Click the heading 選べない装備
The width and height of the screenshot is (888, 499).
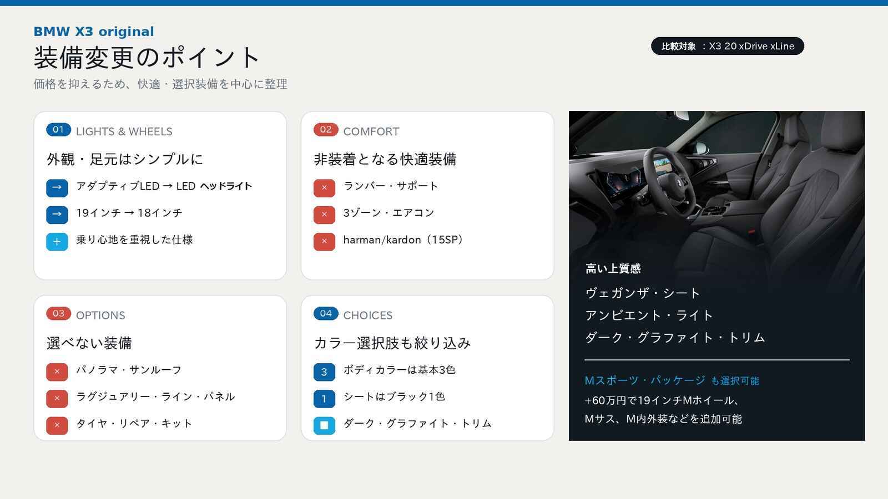click(89, 343)
